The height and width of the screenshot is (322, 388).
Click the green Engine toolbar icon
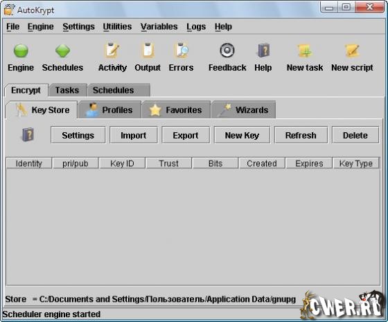(21, 51)
